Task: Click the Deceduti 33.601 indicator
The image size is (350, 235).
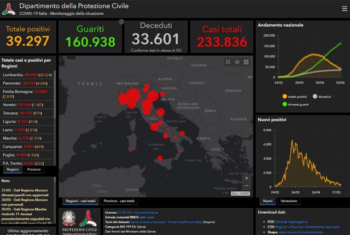Action: click(156, 37)
